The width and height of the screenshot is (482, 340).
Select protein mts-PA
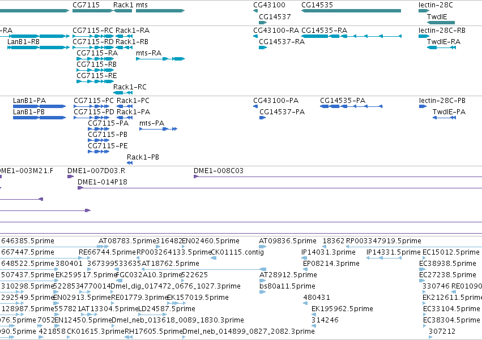[152, 123]
